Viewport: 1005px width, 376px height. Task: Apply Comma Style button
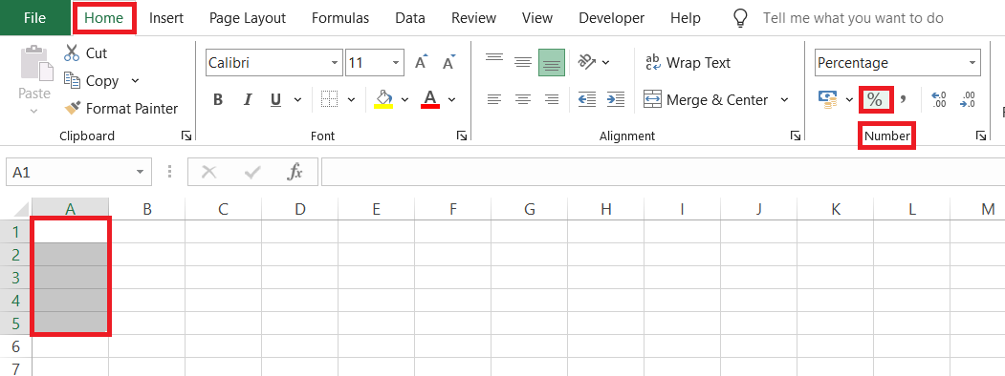[x=903, y=99]
